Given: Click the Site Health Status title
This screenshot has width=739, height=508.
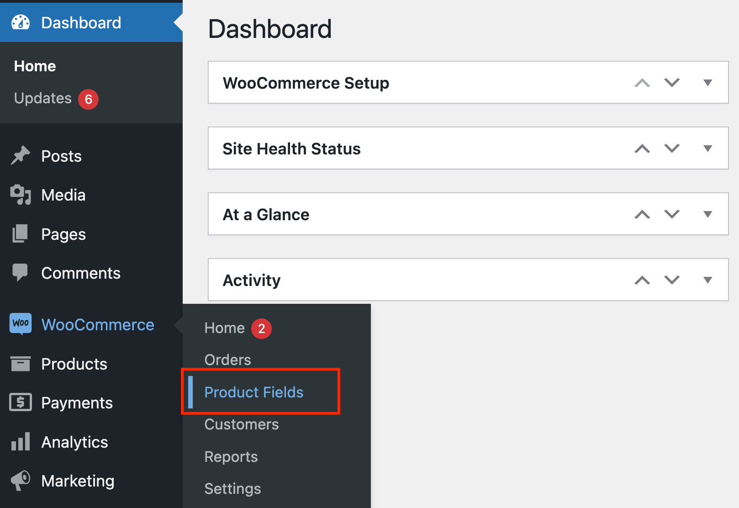Looking at the screenshot, I should point(291,149).
